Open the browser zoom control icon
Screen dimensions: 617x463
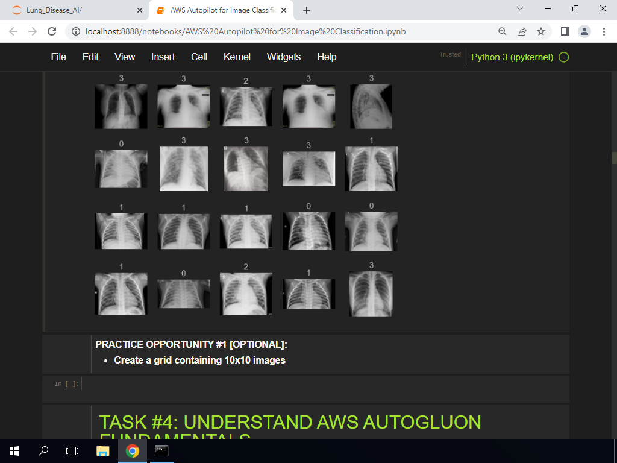coord(503,31)
